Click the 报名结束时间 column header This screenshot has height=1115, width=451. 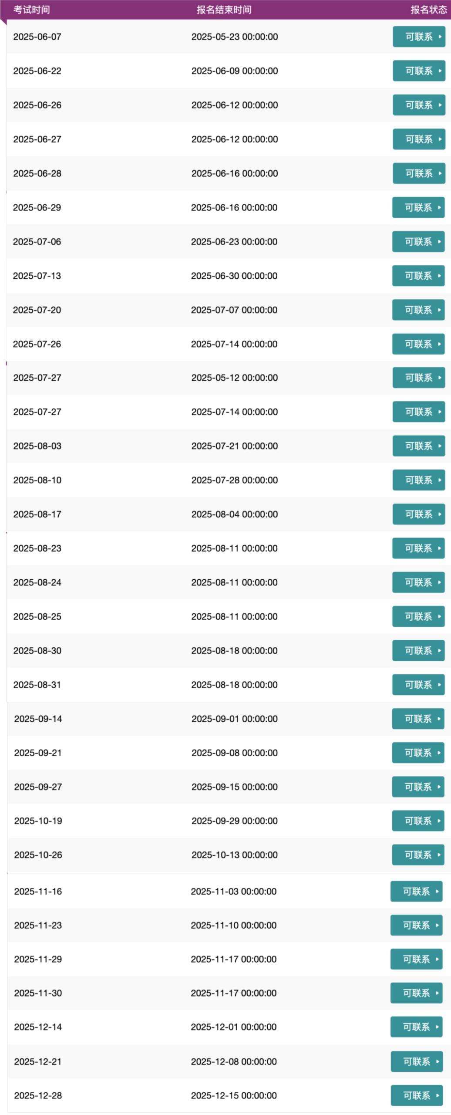coord(224,10)
